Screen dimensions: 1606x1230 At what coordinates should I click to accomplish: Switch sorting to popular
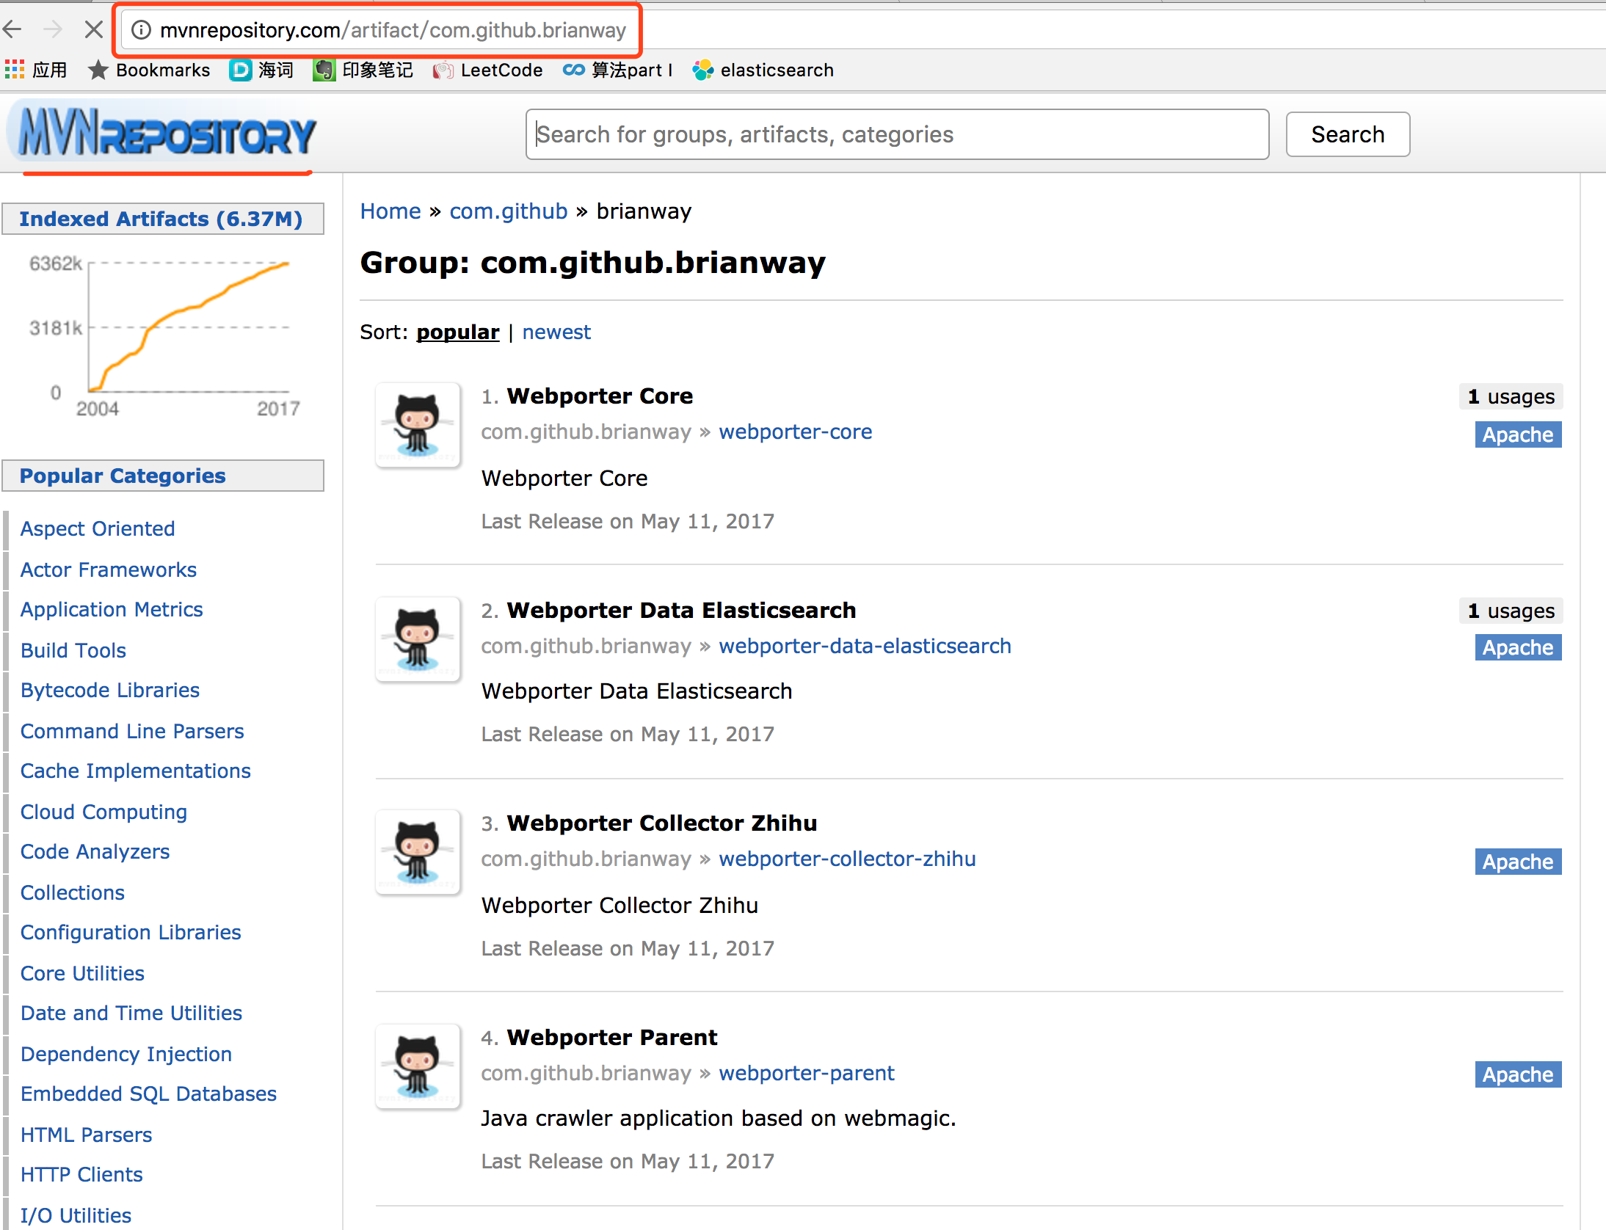[x=457, y=332]
